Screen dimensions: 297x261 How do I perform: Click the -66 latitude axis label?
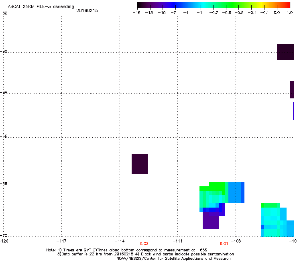tap(4, 136)
